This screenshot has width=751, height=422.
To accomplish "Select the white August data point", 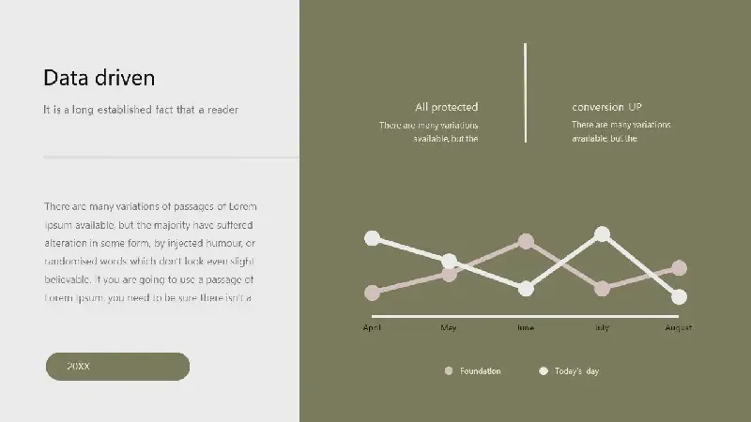I will pos(679,296).
